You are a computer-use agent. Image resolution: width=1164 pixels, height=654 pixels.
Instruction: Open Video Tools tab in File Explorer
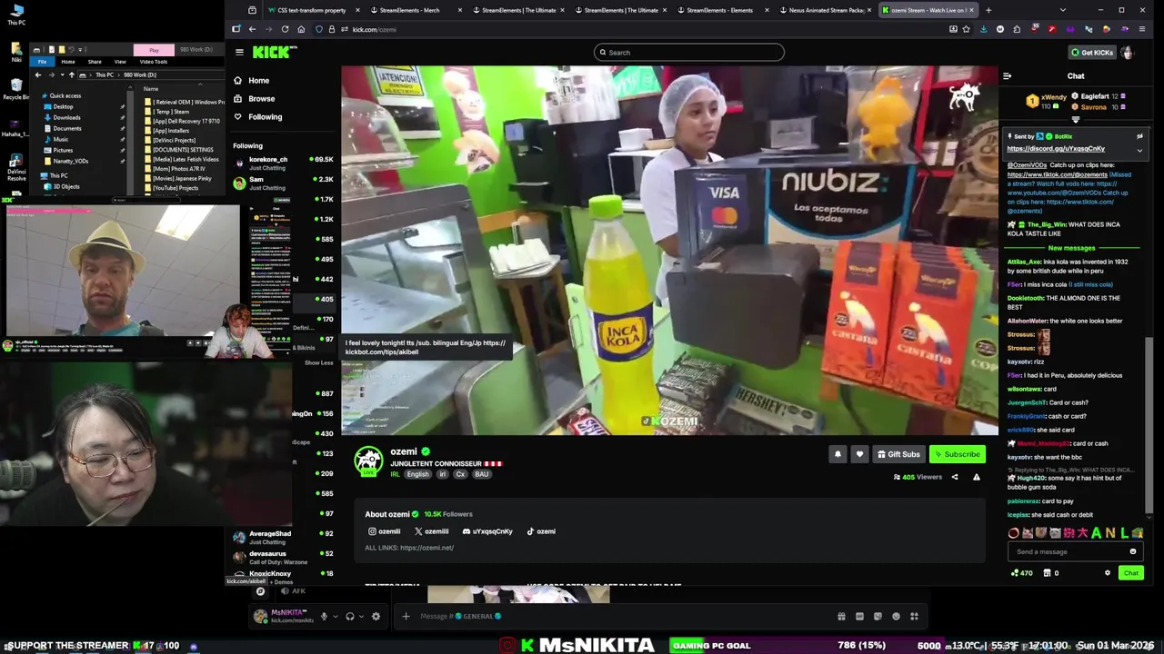[154, 62]
